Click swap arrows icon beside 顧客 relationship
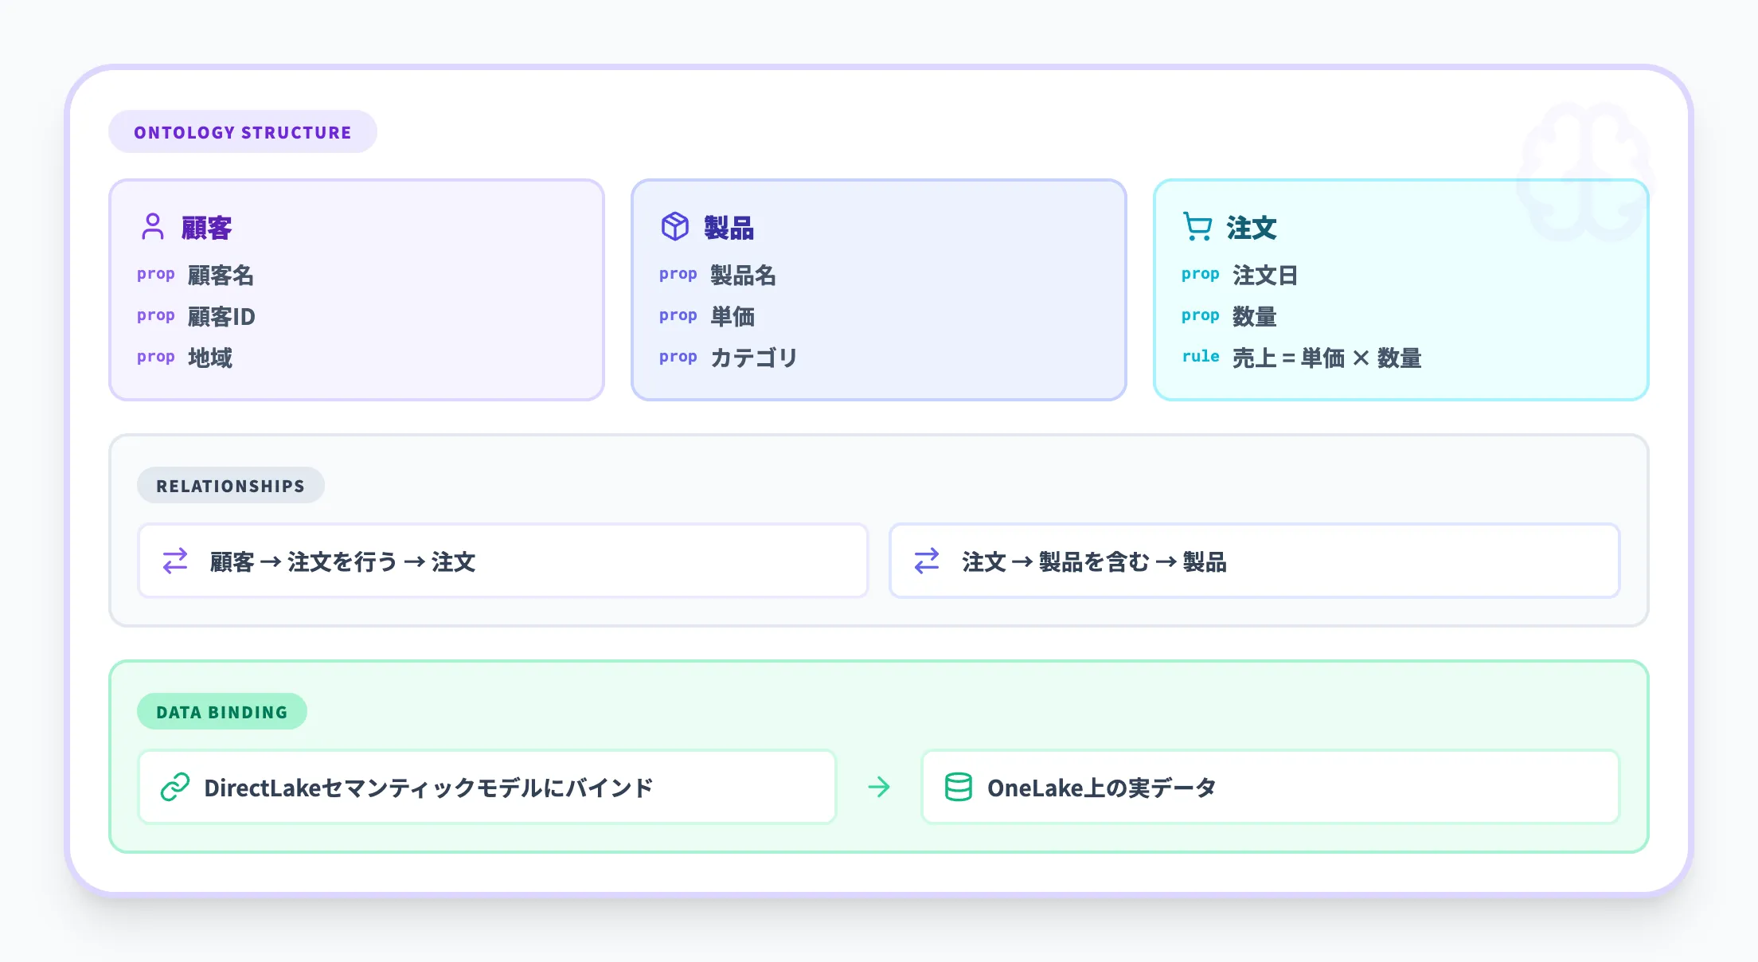Screen dimensions: 1758x962 [175, 561]
